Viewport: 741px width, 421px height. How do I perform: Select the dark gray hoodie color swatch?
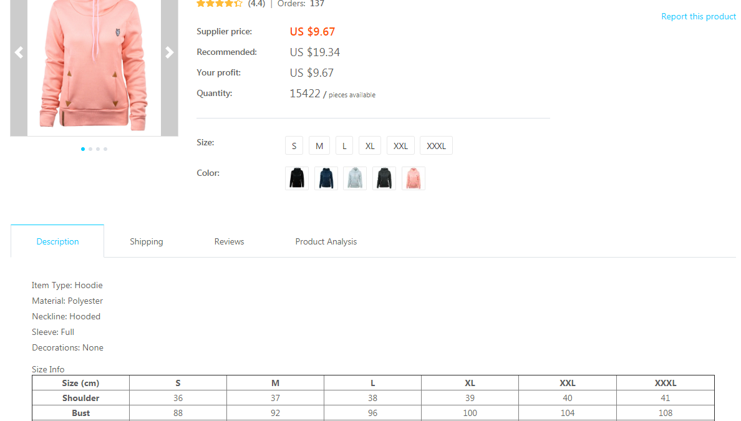coord(384,178)
